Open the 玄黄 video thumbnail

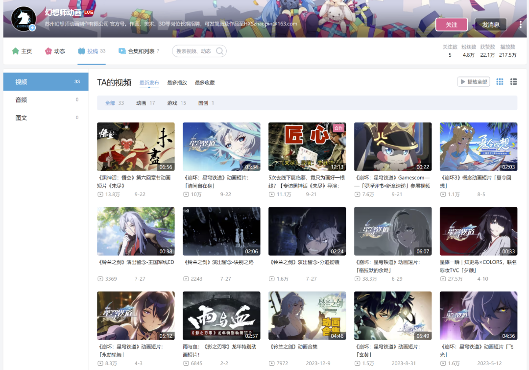tap(393, 316)
